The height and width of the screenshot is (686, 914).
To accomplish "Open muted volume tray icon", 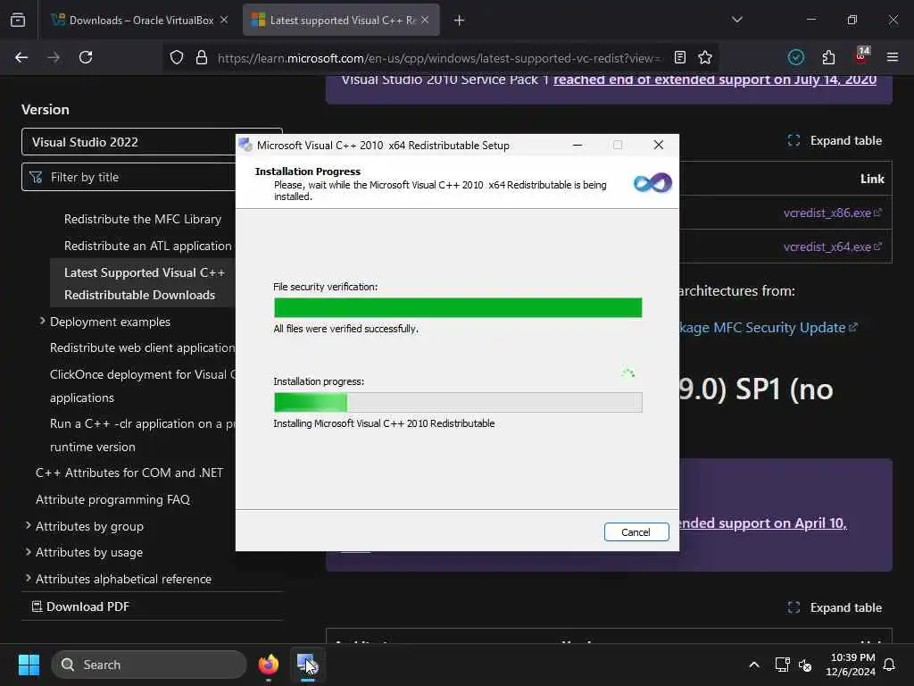I will pyautogui.click(x=805, y=665).
